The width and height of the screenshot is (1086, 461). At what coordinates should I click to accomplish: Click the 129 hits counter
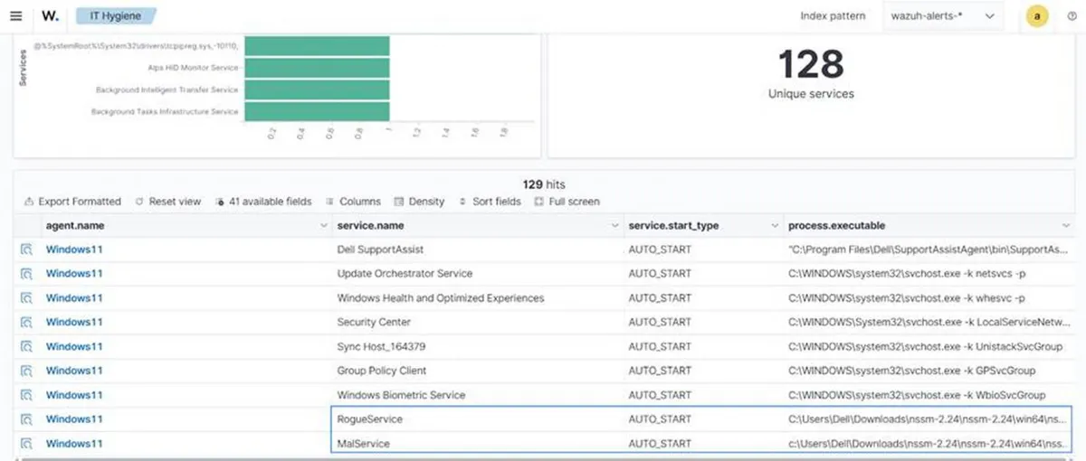coord(544,183)
